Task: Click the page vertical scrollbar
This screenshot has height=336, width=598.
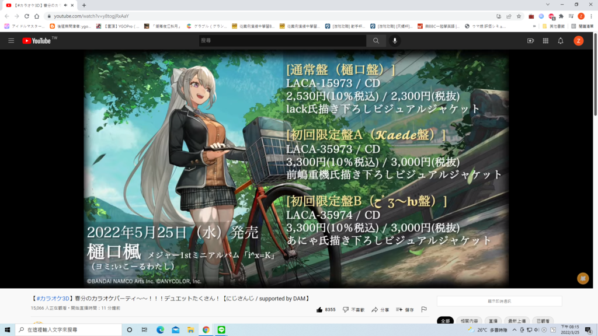Action: (595, 74)
